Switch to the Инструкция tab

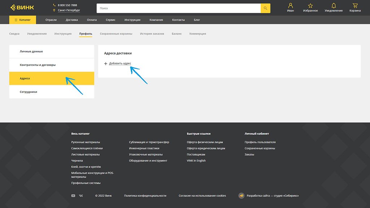63,34
